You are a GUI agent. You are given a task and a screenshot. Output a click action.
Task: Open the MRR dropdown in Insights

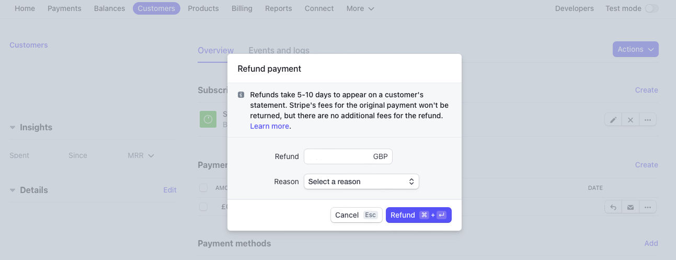pyautogui.click(x=141, y=155)
